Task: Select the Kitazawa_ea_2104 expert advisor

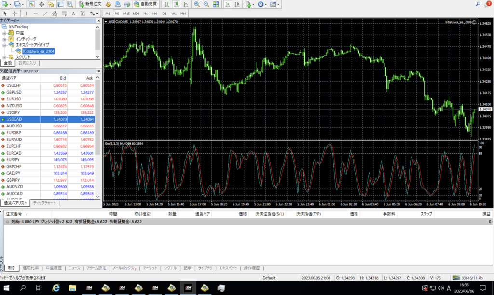Action: 39,51
